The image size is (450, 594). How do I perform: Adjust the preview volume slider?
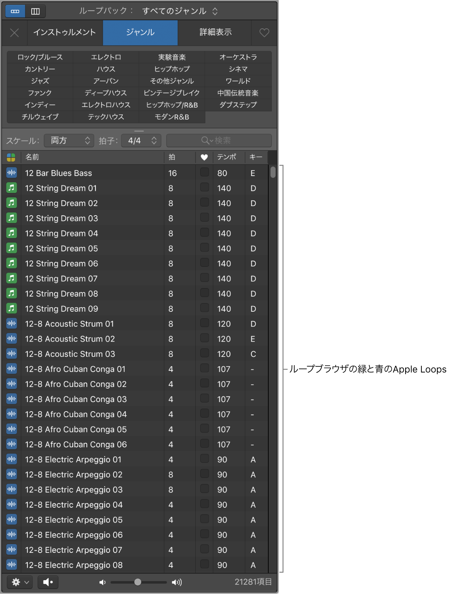tap(139, 582)
